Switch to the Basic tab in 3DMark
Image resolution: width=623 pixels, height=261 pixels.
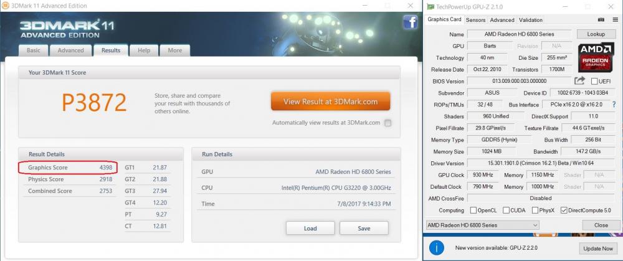point(34,50)
